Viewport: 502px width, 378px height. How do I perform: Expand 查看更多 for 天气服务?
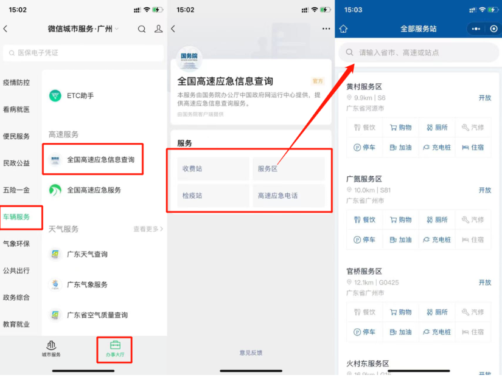click(x=148, y=229)
